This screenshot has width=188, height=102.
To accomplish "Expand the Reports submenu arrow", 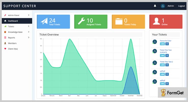I will (29, 37).
